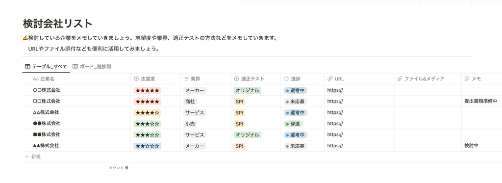The width and height of the screenshot is (502, 183).
Task: Click the URL column link icon
Action: coord(330,79)
